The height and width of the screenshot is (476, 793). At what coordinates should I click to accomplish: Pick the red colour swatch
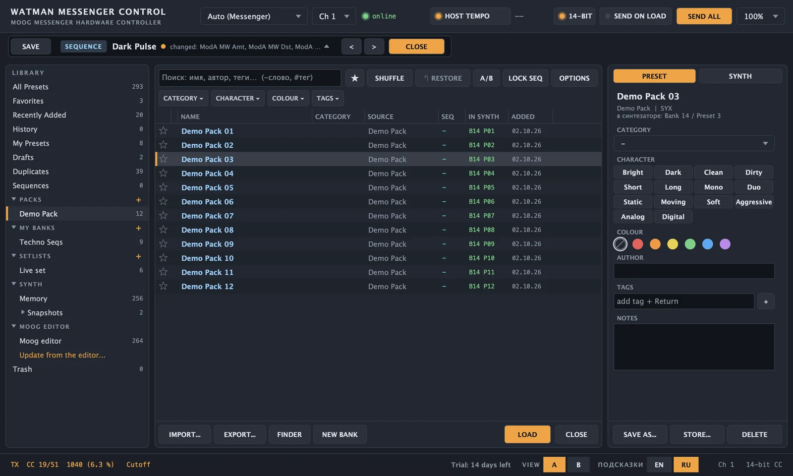click(x=638, y=244)
